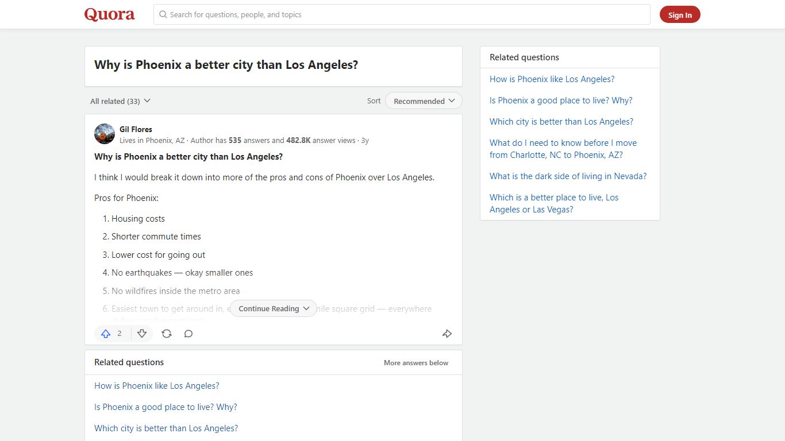Open sidebar link 'How is Phoenix like Los Angeles?'
The image size is (785, 441).
pos(552,79)
